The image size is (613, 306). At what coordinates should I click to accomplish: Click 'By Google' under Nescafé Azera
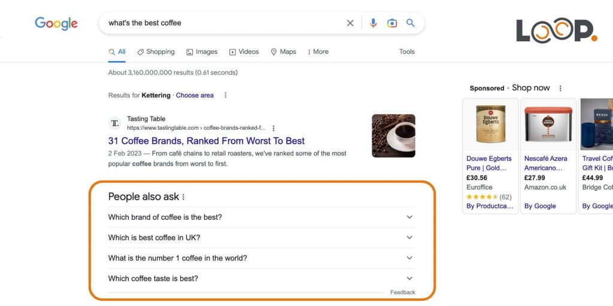tap(540, 206)
